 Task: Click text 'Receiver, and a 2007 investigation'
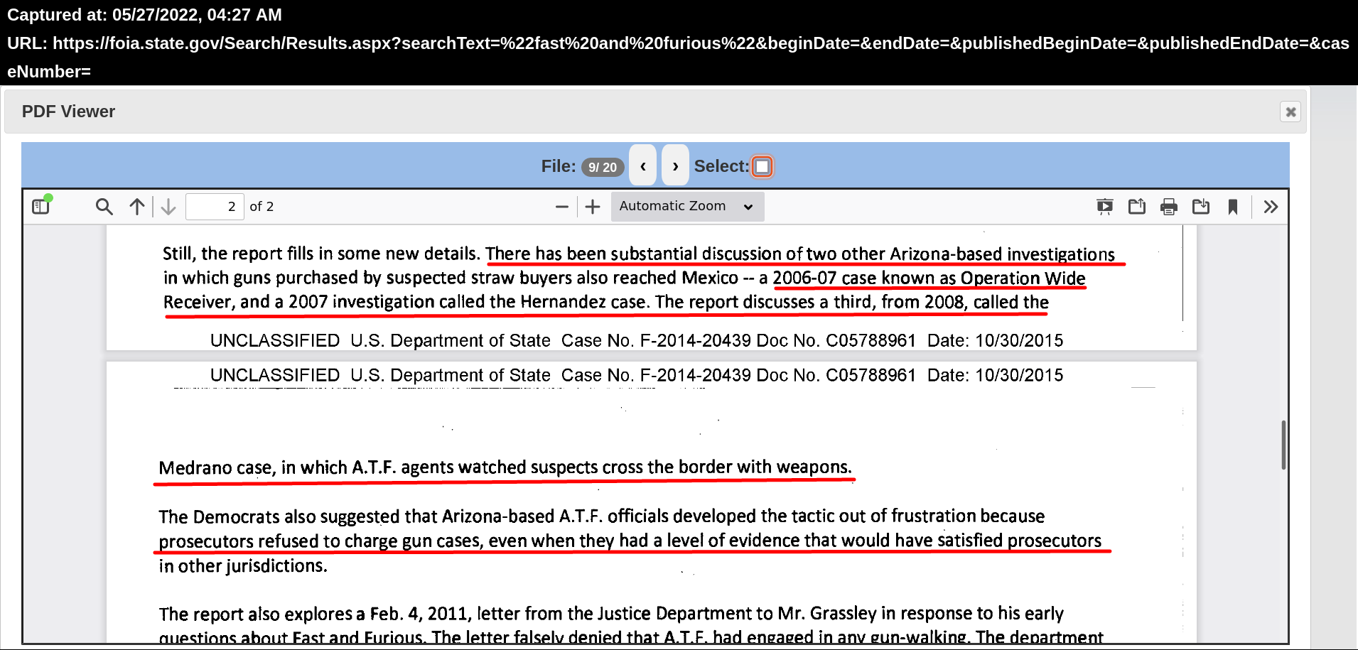(x=299, y=302)
